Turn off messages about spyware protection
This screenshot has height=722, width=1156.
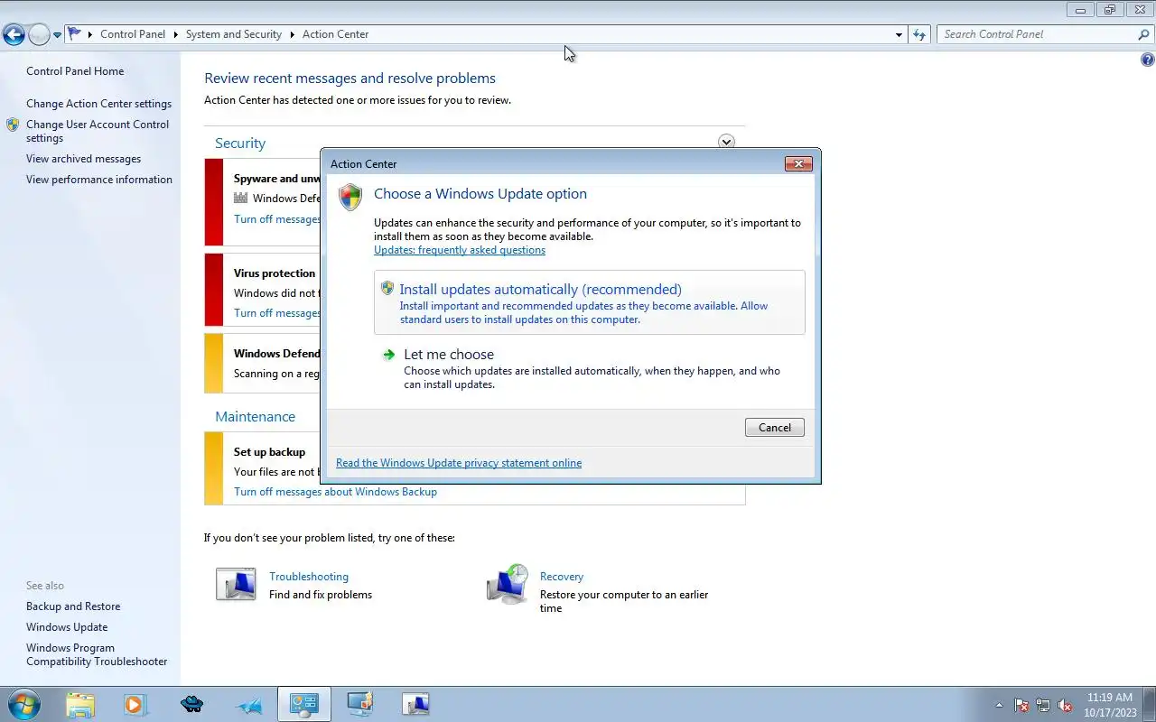(277, 219)
